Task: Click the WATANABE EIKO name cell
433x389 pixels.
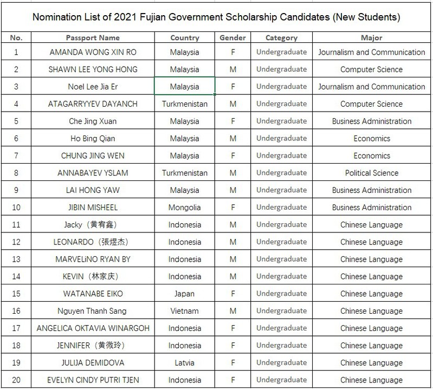Action: (x=93, y=294)
